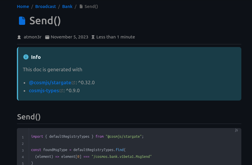Select version text ^0.9.0
Screen dimensions: 252x165
(x=73, y=91)
